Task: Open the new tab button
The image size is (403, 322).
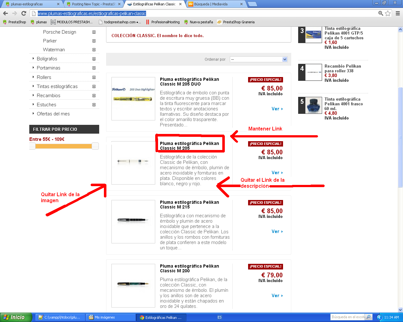Action: point(252,4)
